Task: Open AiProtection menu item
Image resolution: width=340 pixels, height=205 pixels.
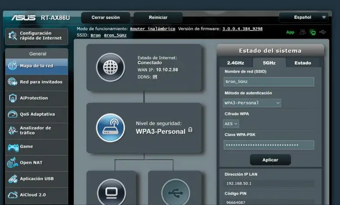Action: click(x=37, y=98)
